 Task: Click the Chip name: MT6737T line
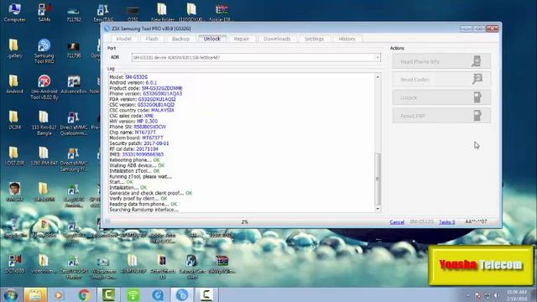point(133,133)
